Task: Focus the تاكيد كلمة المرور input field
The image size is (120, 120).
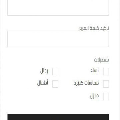Action: point(58,39)
